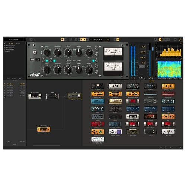This screenshot has width=186, height=186.
Task: Open the "Loud and clear" preset selector
Action: (x=14, y=39)
